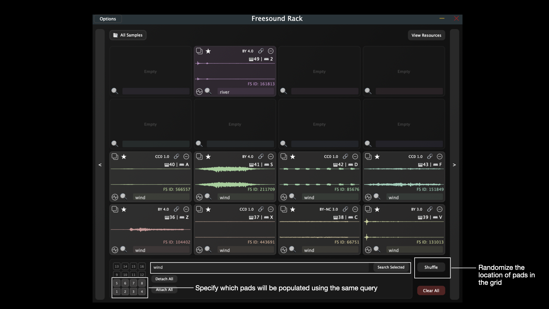Screen dimensions: 549x309
Task: Click the search magnifier on the FS ID 443691 pad
Action: tap(208, 249)
